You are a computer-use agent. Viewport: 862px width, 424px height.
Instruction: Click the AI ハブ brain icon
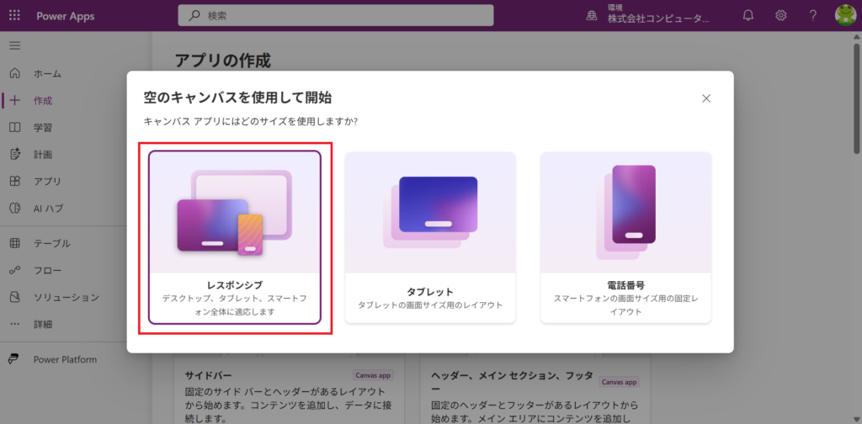click(15, 208)
